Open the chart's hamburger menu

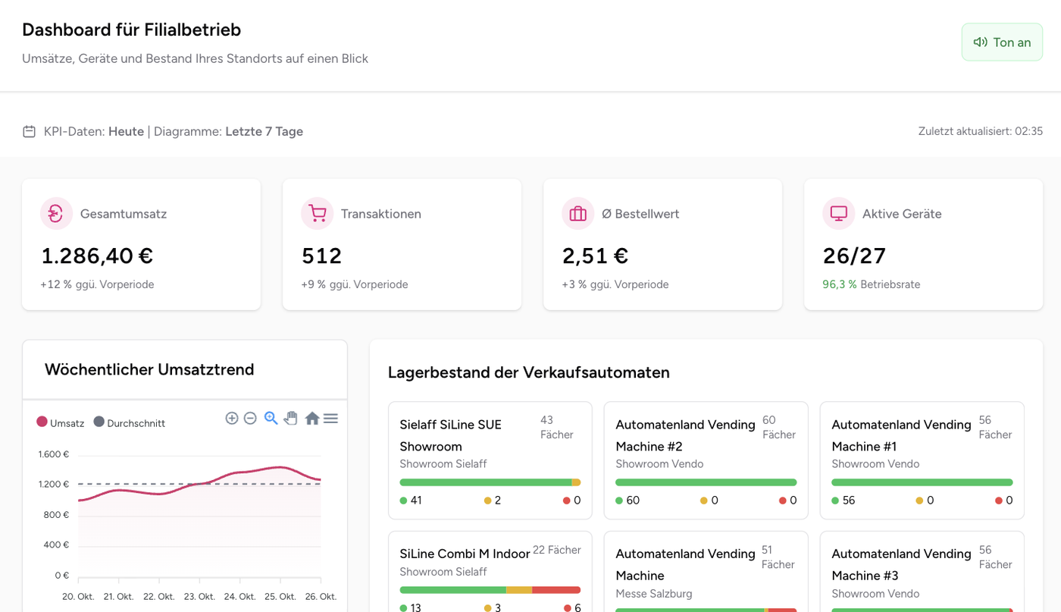point(330,418)
